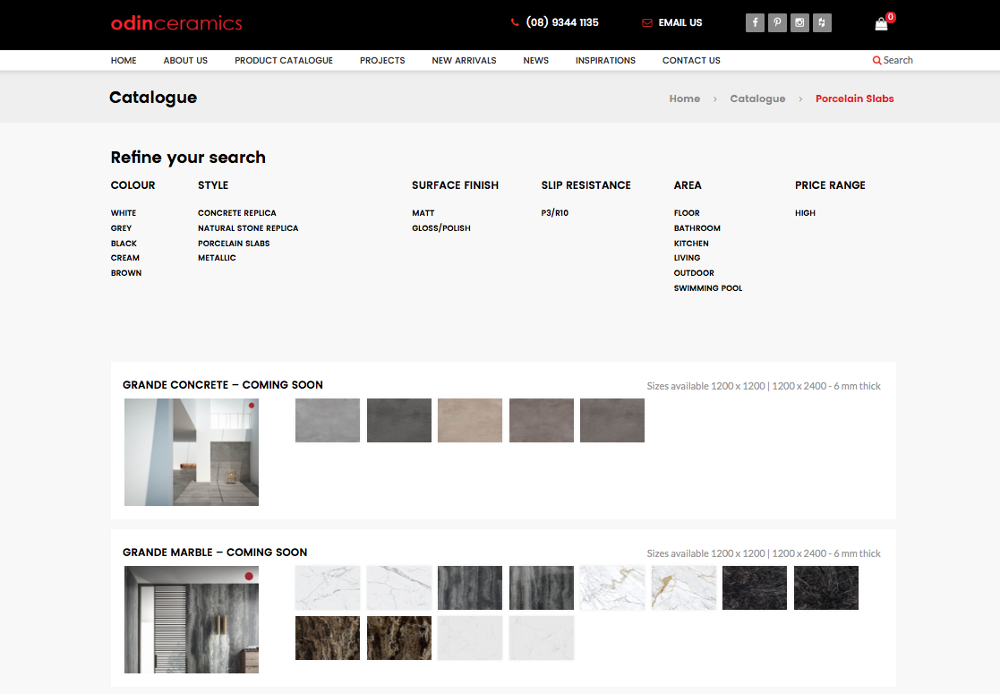Open the Houzz social icon
Screen dimensions: 1000x694
822,23
